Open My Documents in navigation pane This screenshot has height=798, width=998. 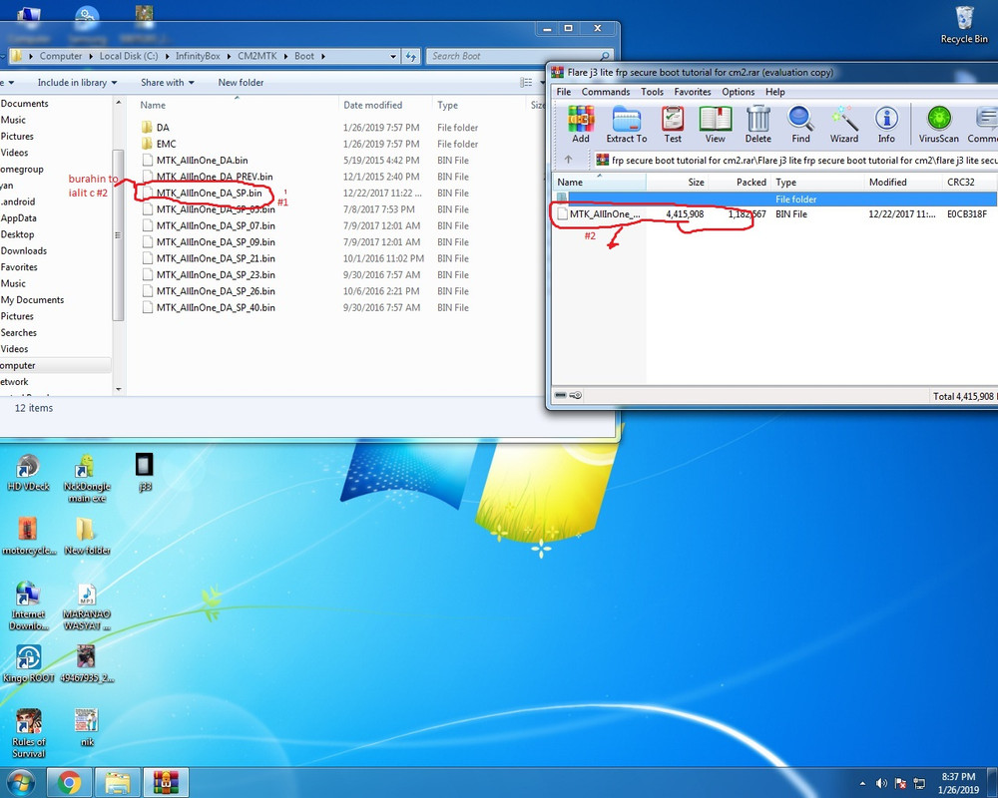point(32,299)
